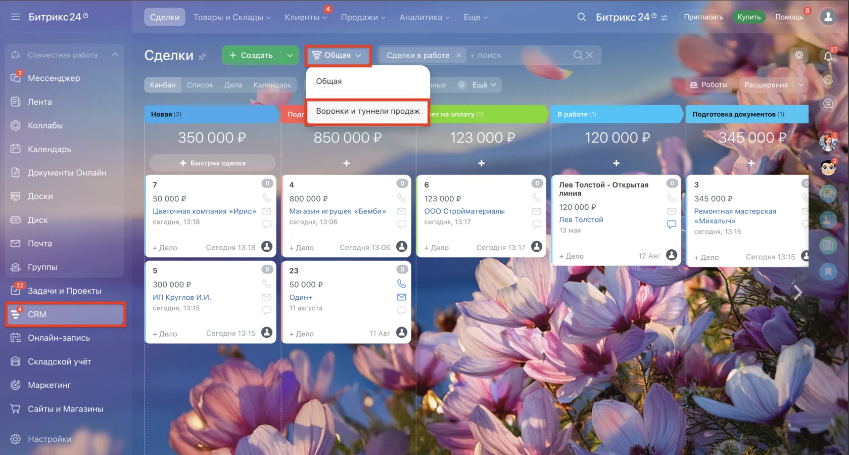Select Воронки и туннели продаж menu item
The width and height of the screenshot is (849, 455).
[367, 111]
